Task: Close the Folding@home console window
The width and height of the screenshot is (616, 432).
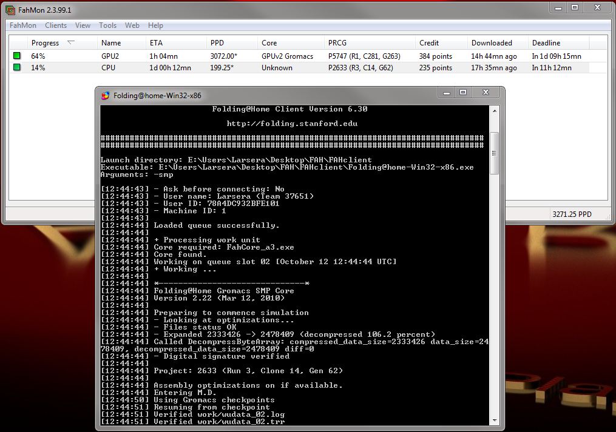Action: pyautogui.click(x=486, y=93)
